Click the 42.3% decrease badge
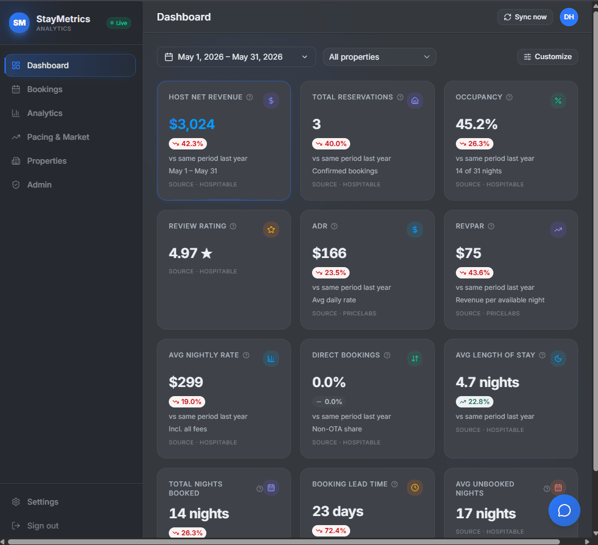Screen dimensions: 598x545 click(188, 144)
